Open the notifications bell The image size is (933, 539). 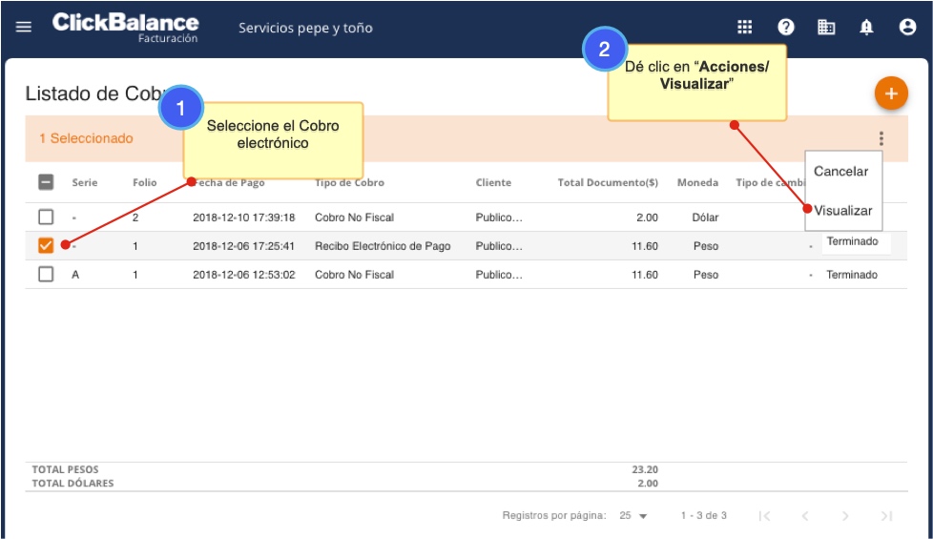(x=866, y=27)
